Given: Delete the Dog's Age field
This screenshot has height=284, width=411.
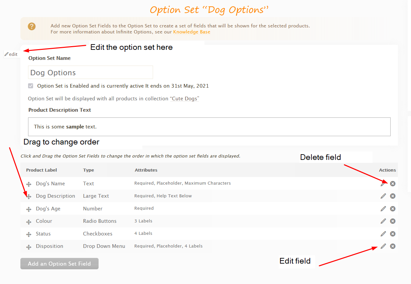Looking at the screenshot, I should 393,208.
